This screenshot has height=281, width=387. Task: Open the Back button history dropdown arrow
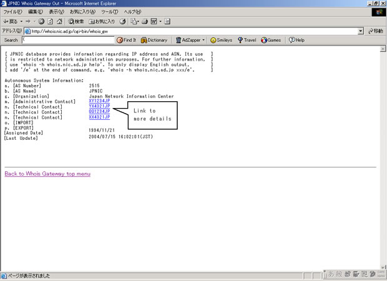21,21
